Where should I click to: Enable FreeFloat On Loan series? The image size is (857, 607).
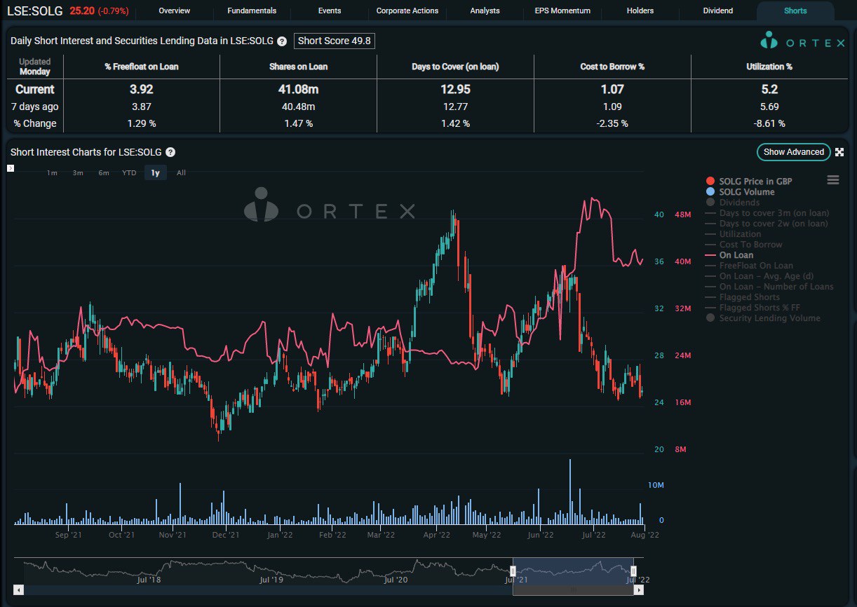[749, 266]
